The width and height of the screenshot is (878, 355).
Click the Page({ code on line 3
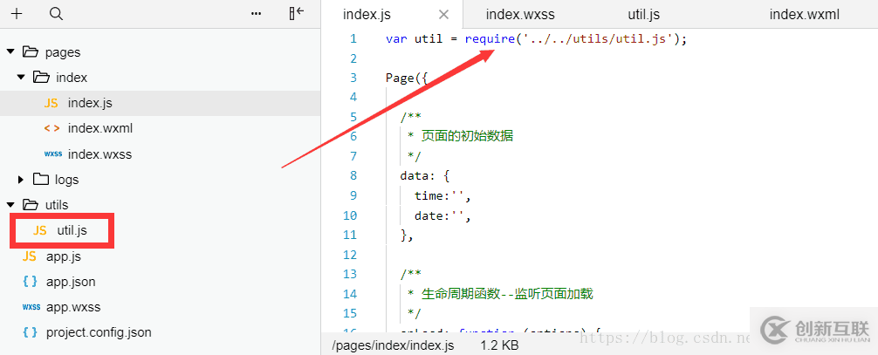[x=407, y=78]
